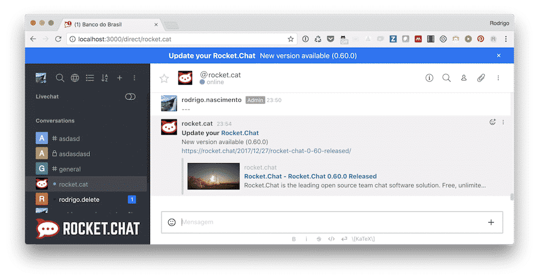Open the plus actions in message box
Viewport: 539px width, 280px height.
(491, 222)
